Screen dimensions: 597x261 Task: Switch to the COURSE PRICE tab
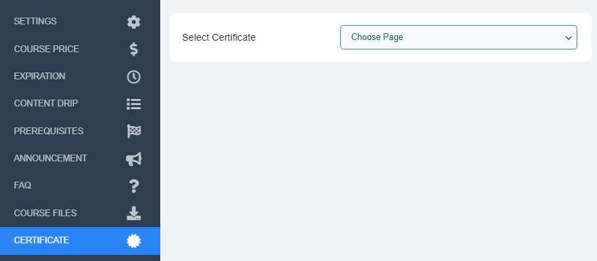[x=80, y=49]
